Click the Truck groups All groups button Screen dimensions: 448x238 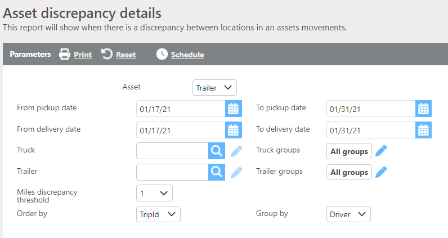click(349, 151)
